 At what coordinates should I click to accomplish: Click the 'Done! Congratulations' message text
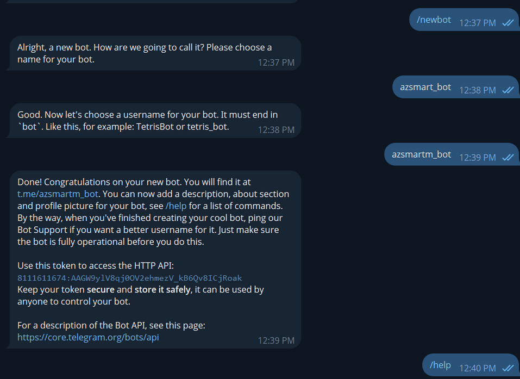tap(134, 182)
